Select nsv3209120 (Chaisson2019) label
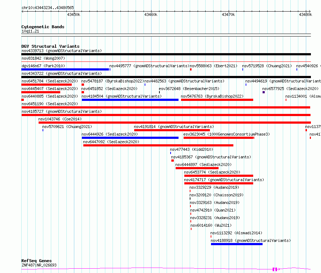321x273 pixels. coord(216,195)
